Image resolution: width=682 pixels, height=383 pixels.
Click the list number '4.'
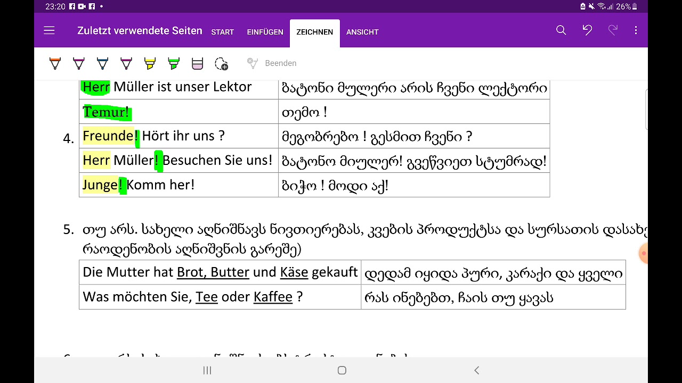coord(68,139)
